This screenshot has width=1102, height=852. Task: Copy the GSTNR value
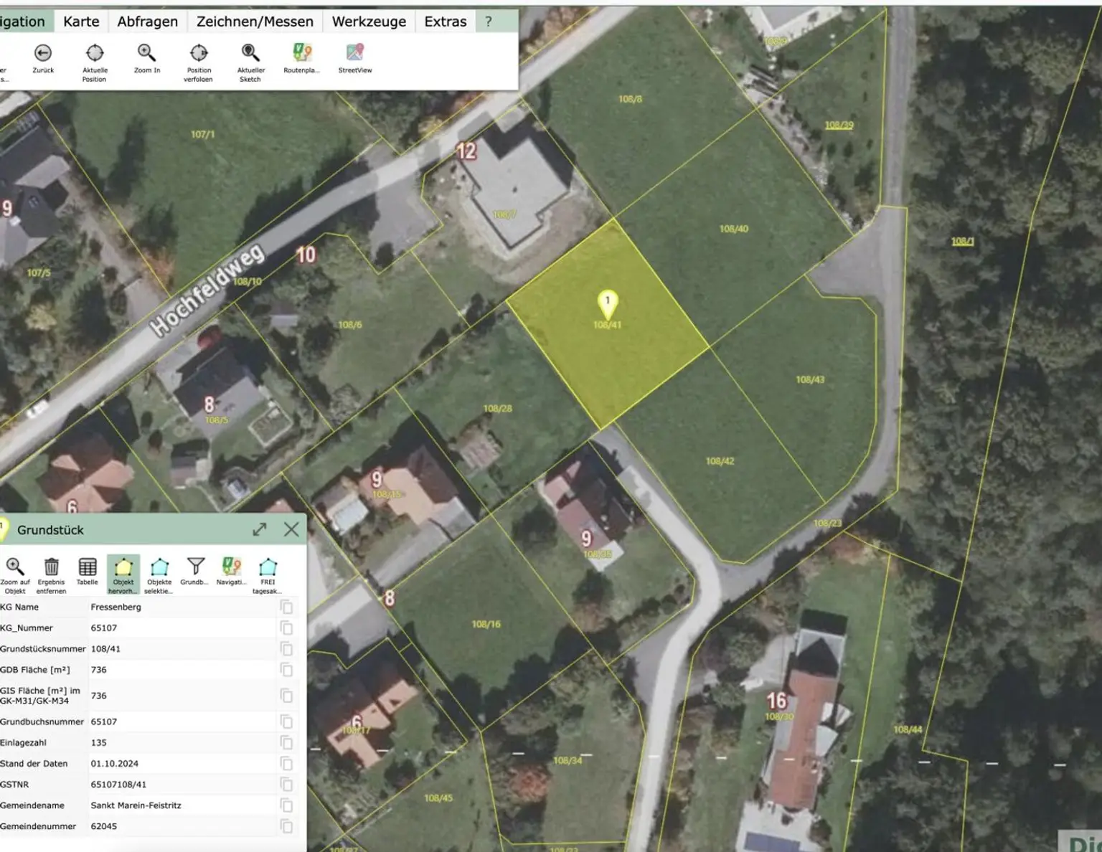pos(286,784)
